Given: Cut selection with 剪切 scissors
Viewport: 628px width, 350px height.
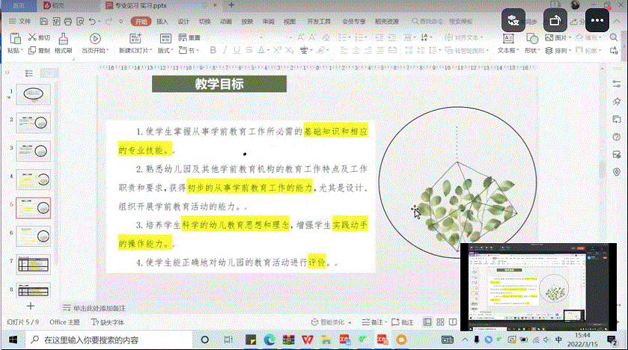Looking at the screenshot, I should (x=39, y=37).
